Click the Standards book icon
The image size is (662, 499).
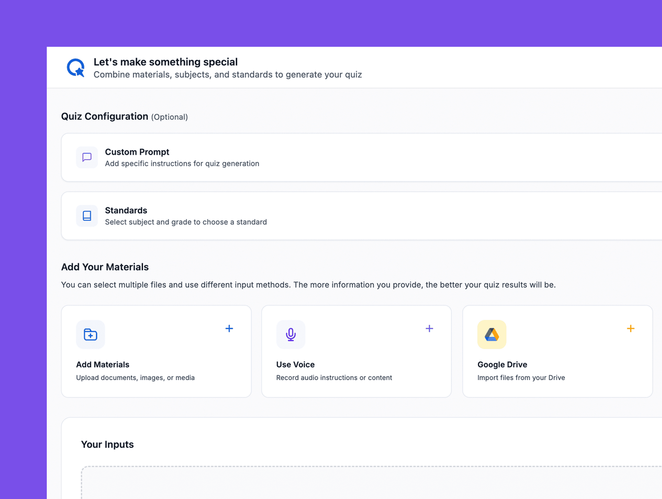[x=87, y=216]
